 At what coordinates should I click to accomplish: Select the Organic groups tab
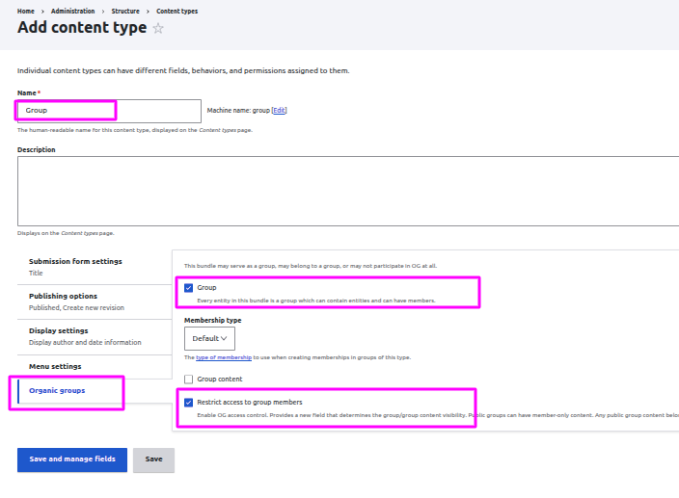point(57,390)
